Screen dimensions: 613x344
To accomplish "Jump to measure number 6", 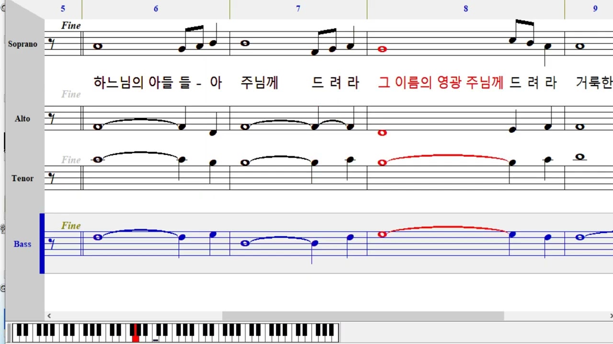I will coord(156,9).
